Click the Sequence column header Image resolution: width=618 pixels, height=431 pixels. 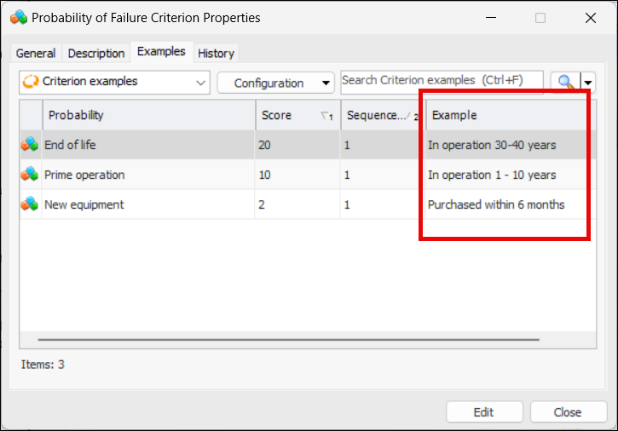pyautogui.click(x=378, y=115)
